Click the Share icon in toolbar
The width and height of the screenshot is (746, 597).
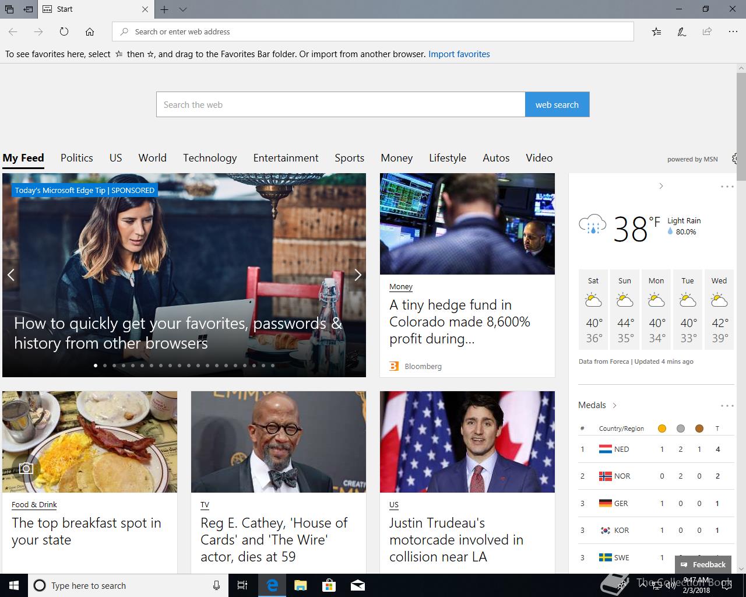click(707, 31)
